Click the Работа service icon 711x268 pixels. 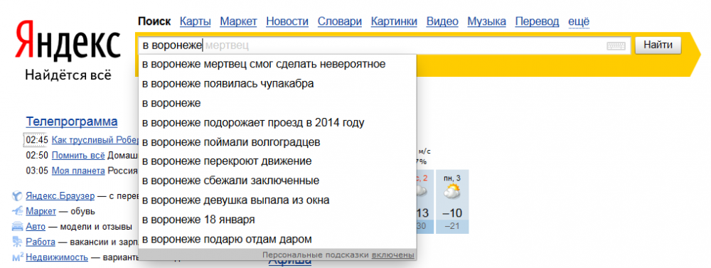(17, 242)
